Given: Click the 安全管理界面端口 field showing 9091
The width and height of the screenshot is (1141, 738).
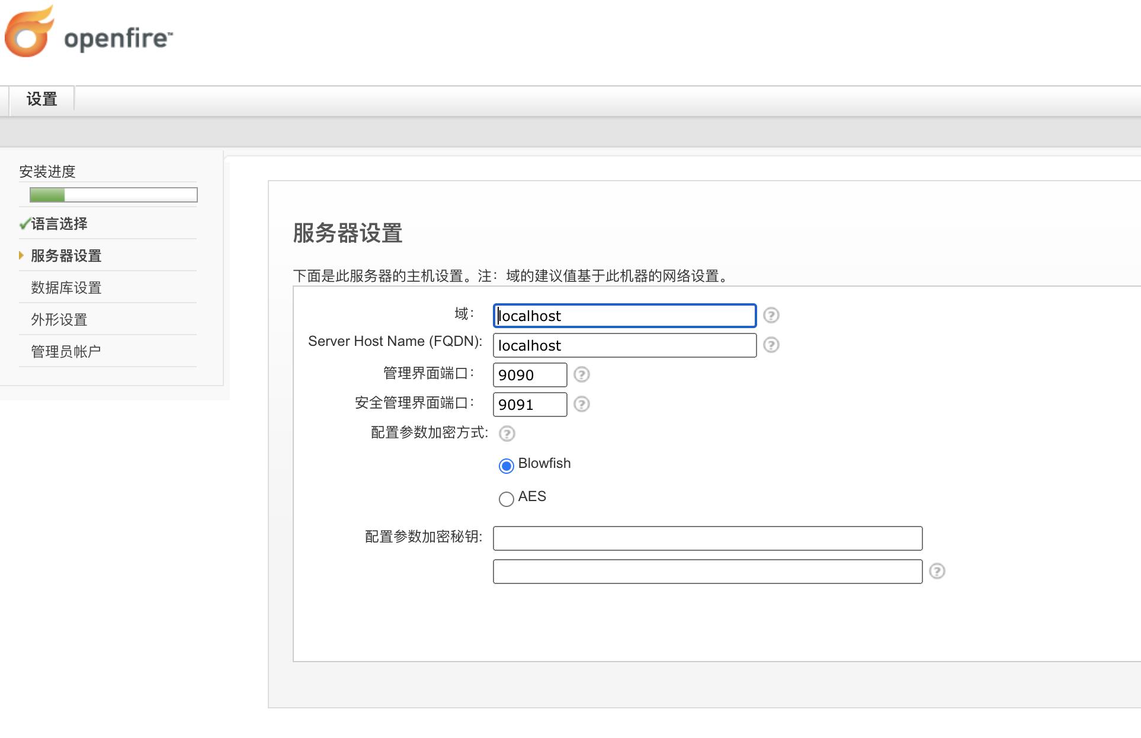Looking at the screenshot, I should point(530,405).
